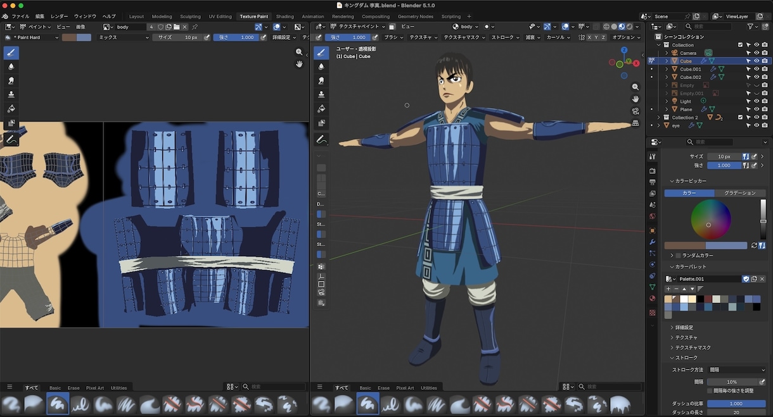Open the Render properties tab
The width and height of the screenshot is (773, 417).
(x=652, y=171)
